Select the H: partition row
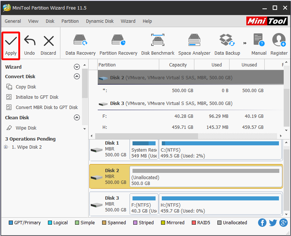291x236 pixels. pyautogui.click(x=191, y=127)
